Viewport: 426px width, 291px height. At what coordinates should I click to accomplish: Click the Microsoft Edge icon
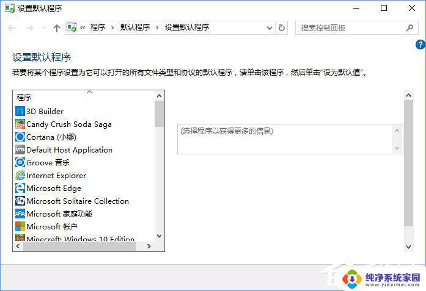click(x=20, y=189)
